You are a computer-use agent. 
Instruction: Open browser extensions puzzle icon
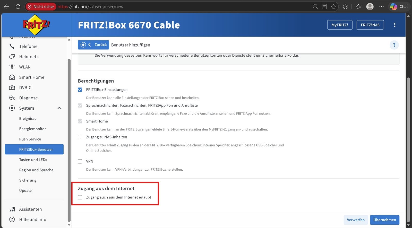(345, 7)
